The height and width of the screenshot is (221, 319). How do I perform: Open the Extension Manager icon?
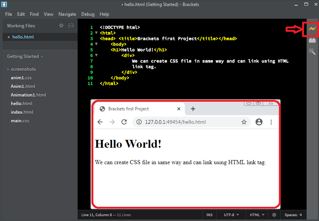pyautogui.click(x=312, y=40)
